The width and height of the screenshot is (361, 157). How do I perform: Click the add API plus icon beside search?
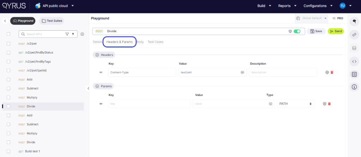pyautogui.click(x=82, y=34)
